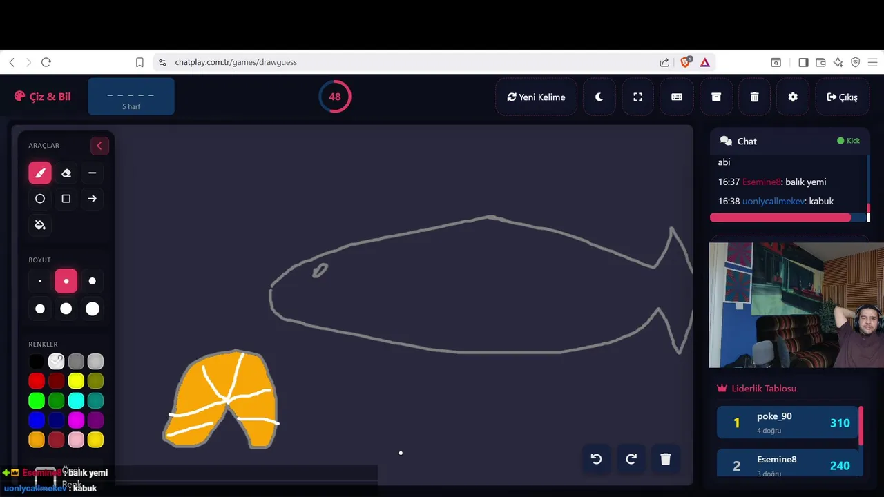
Task: Pick the white checked color swatch
Action: click(57, 361)
